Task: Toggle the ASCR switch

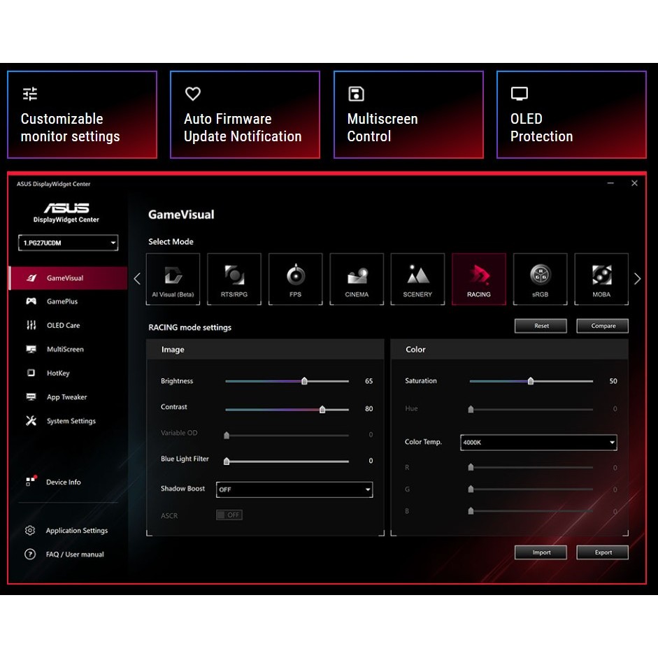Action: pos(229,515)
